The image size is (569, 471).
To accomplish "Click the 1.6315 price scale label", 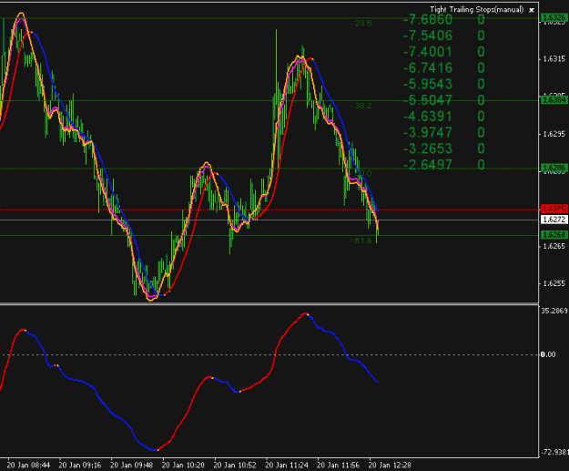I will (554, 59).
